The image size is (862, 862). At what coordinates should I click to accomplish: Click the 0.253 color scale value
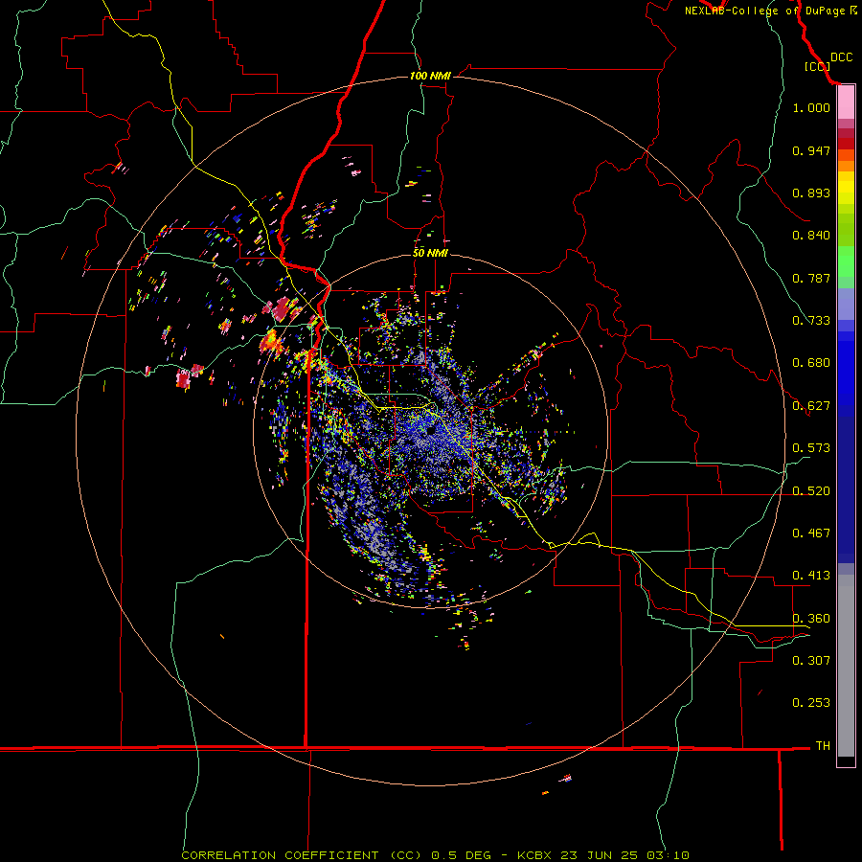tap(811, 703)
